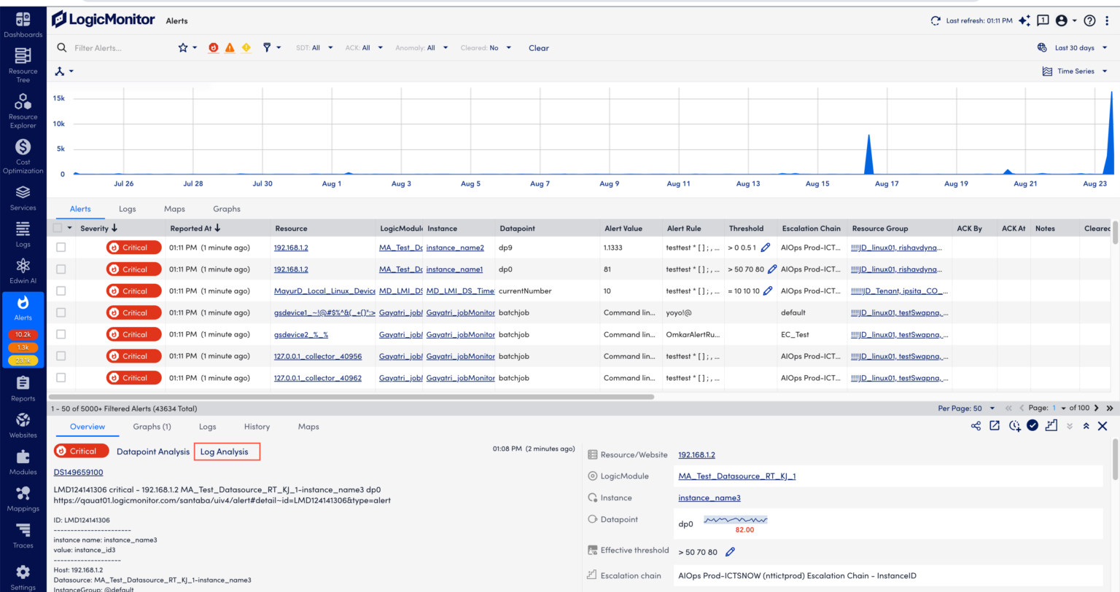
Task: Select the checkbox on the first critical alert row
Action: (x=61, y=247)
